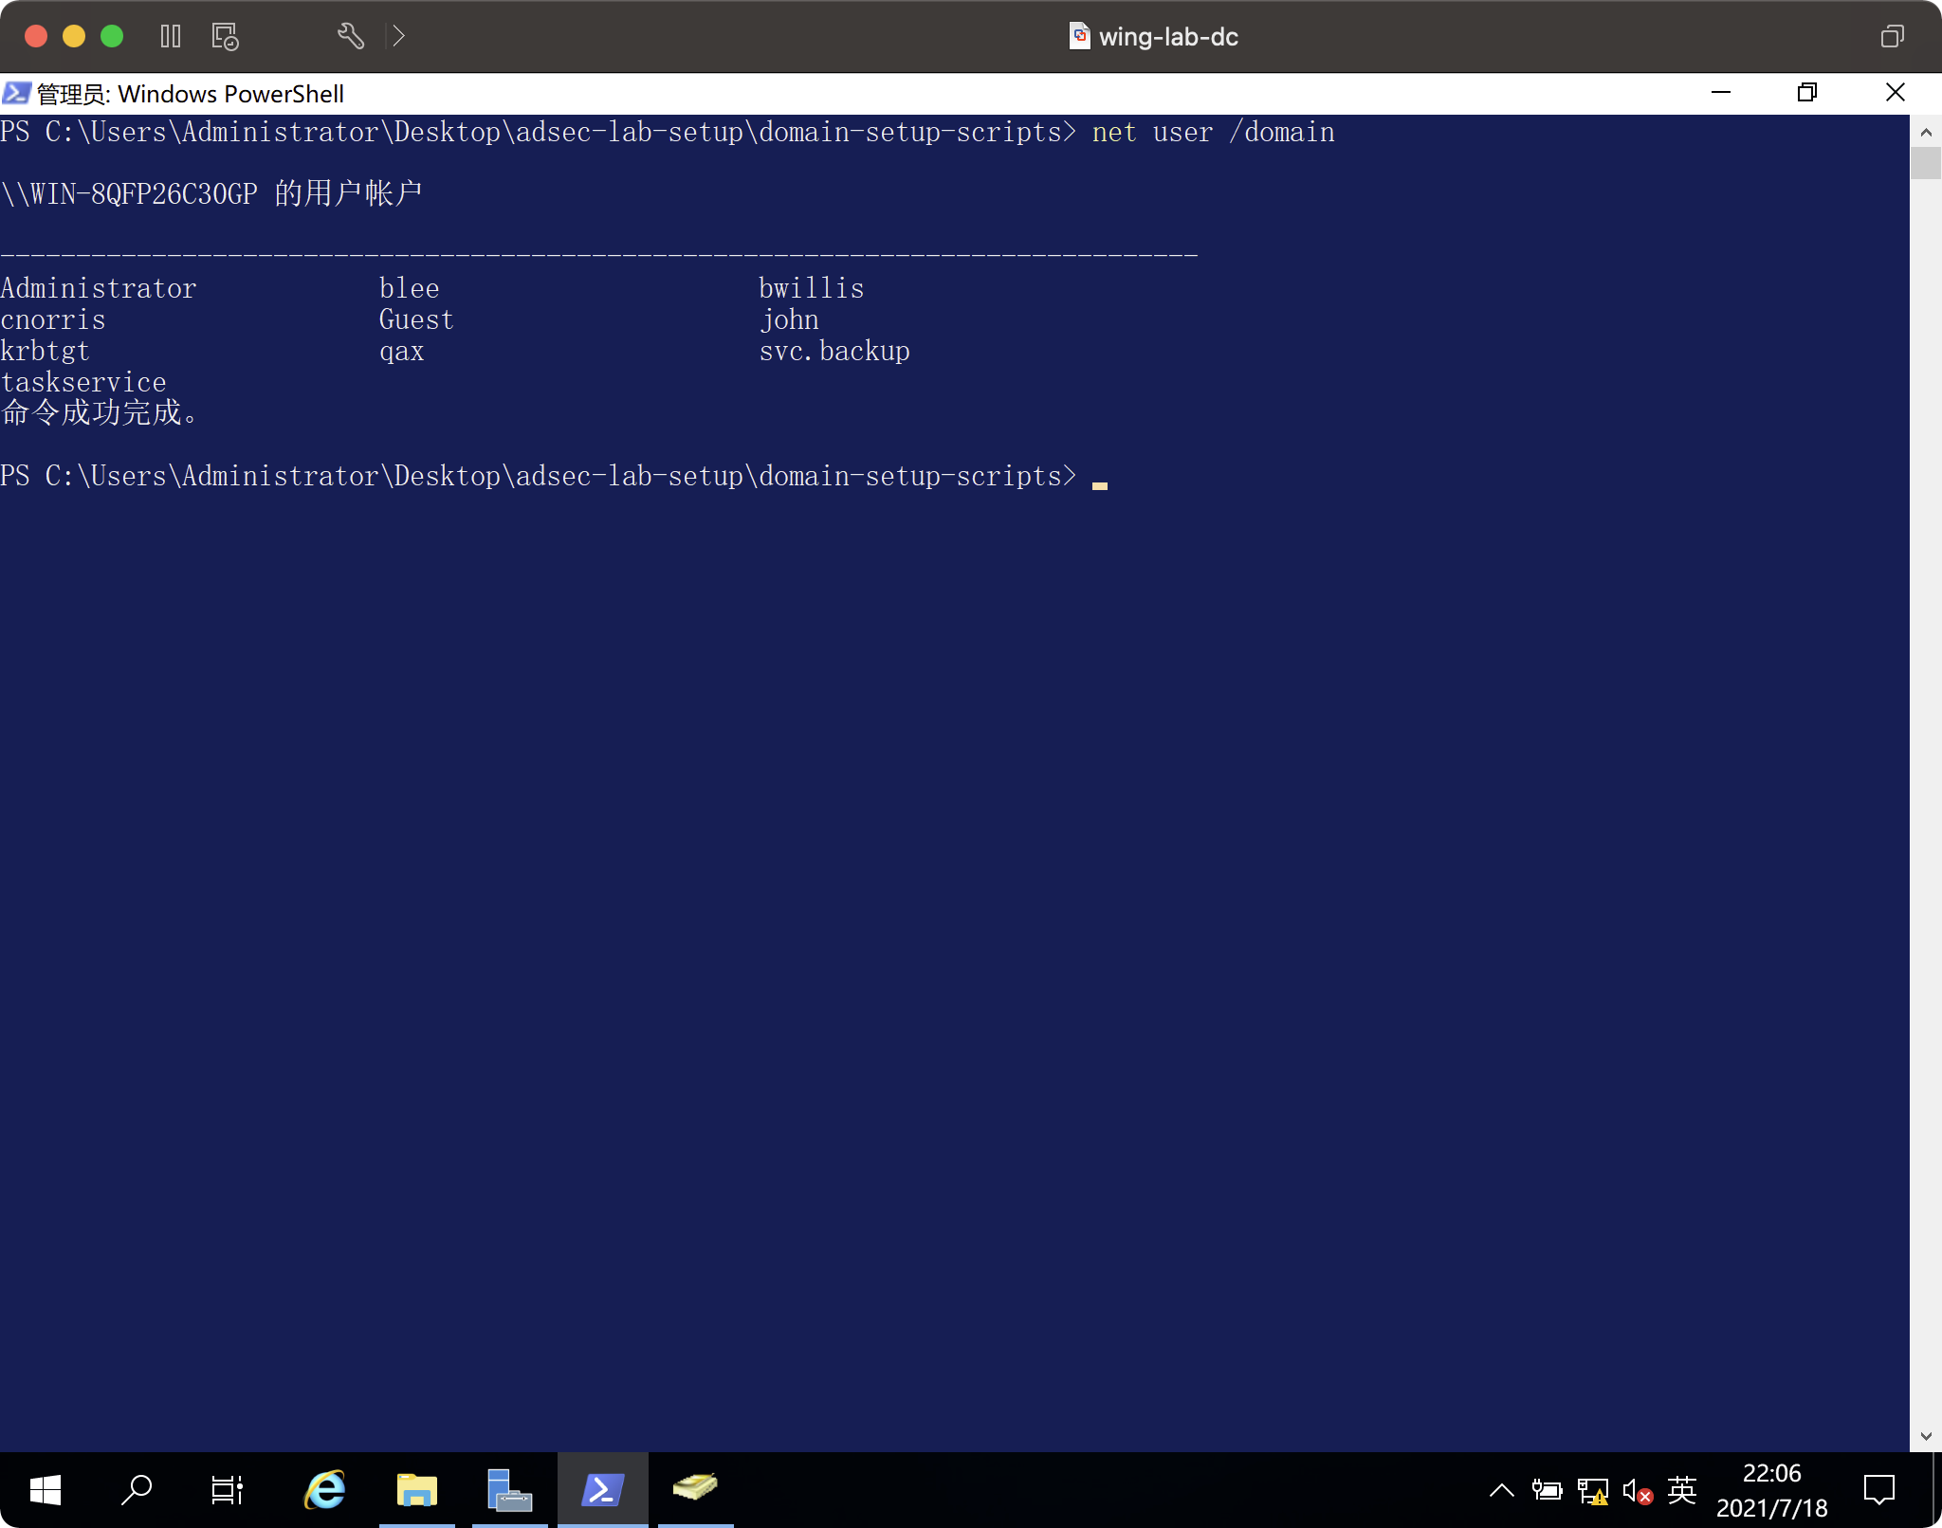
Task: Click the username 'qax'
Action: coord(401,352)
